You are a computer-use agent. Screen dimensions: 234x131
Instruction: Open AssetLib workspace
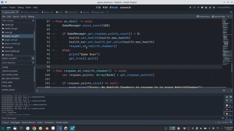pyautogui.click(x=125, y=7)
